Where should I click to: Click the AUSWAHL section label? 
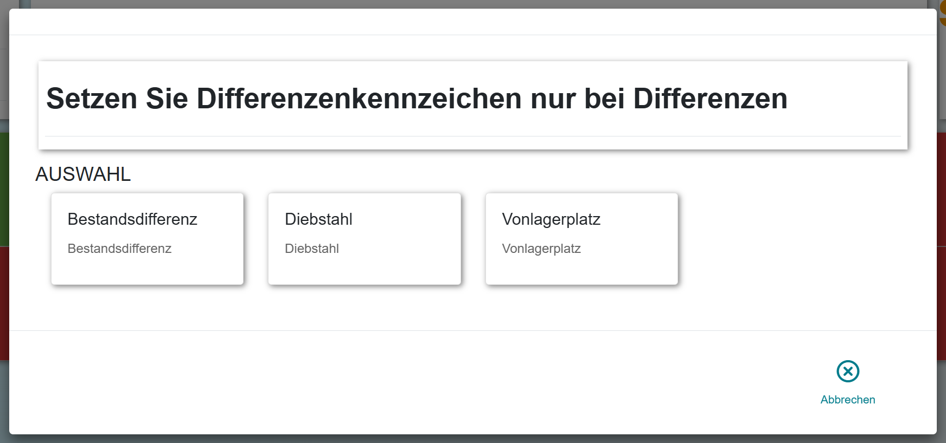pyautogui.click(x=83, y=174)
